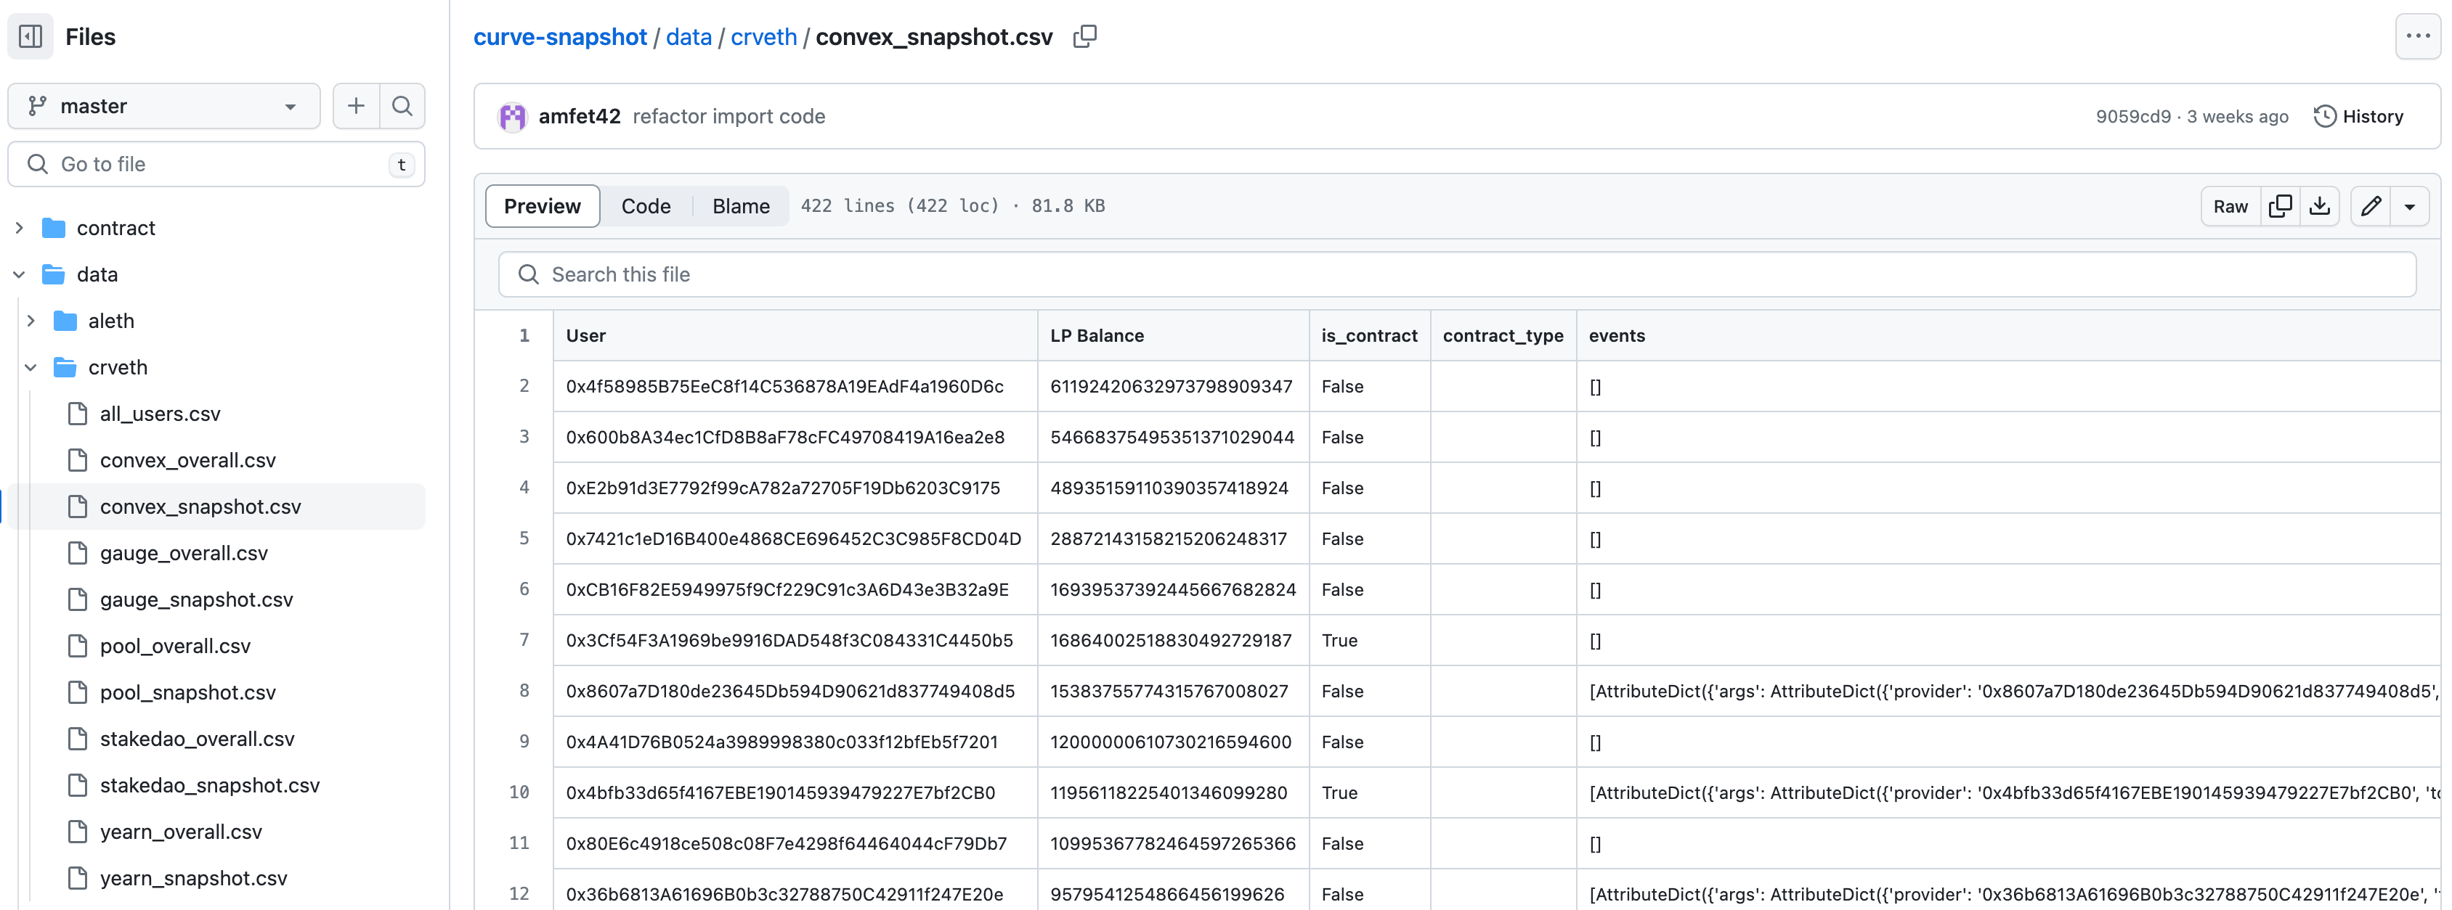Open yearn_overall.csv file
The height and width of the screenshot is (910, 2452).
(181, 832)
